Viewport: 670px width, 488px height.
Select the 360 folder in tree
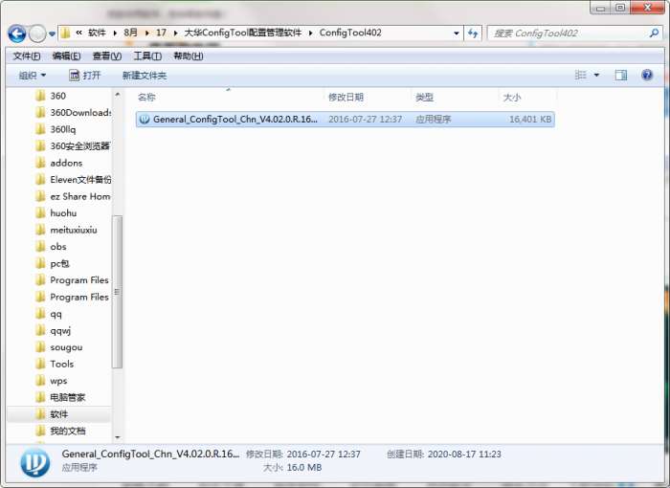click(57, 96)
